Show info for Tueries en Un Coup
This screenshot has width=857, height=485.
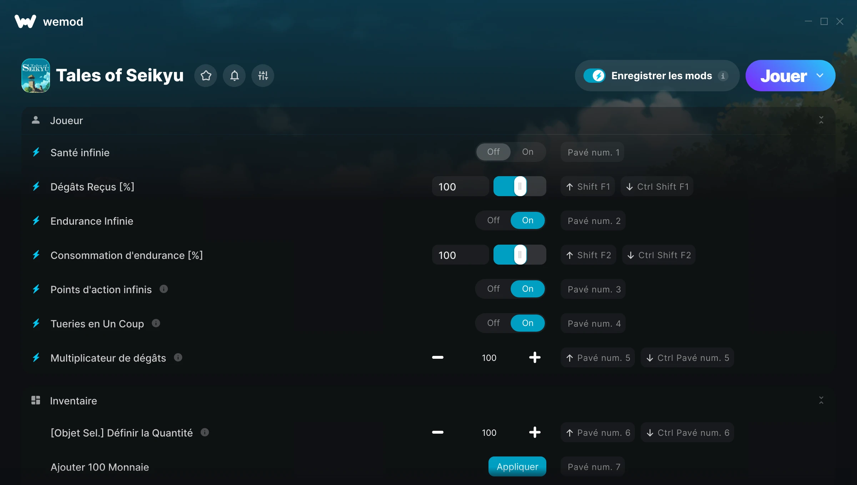156,323
